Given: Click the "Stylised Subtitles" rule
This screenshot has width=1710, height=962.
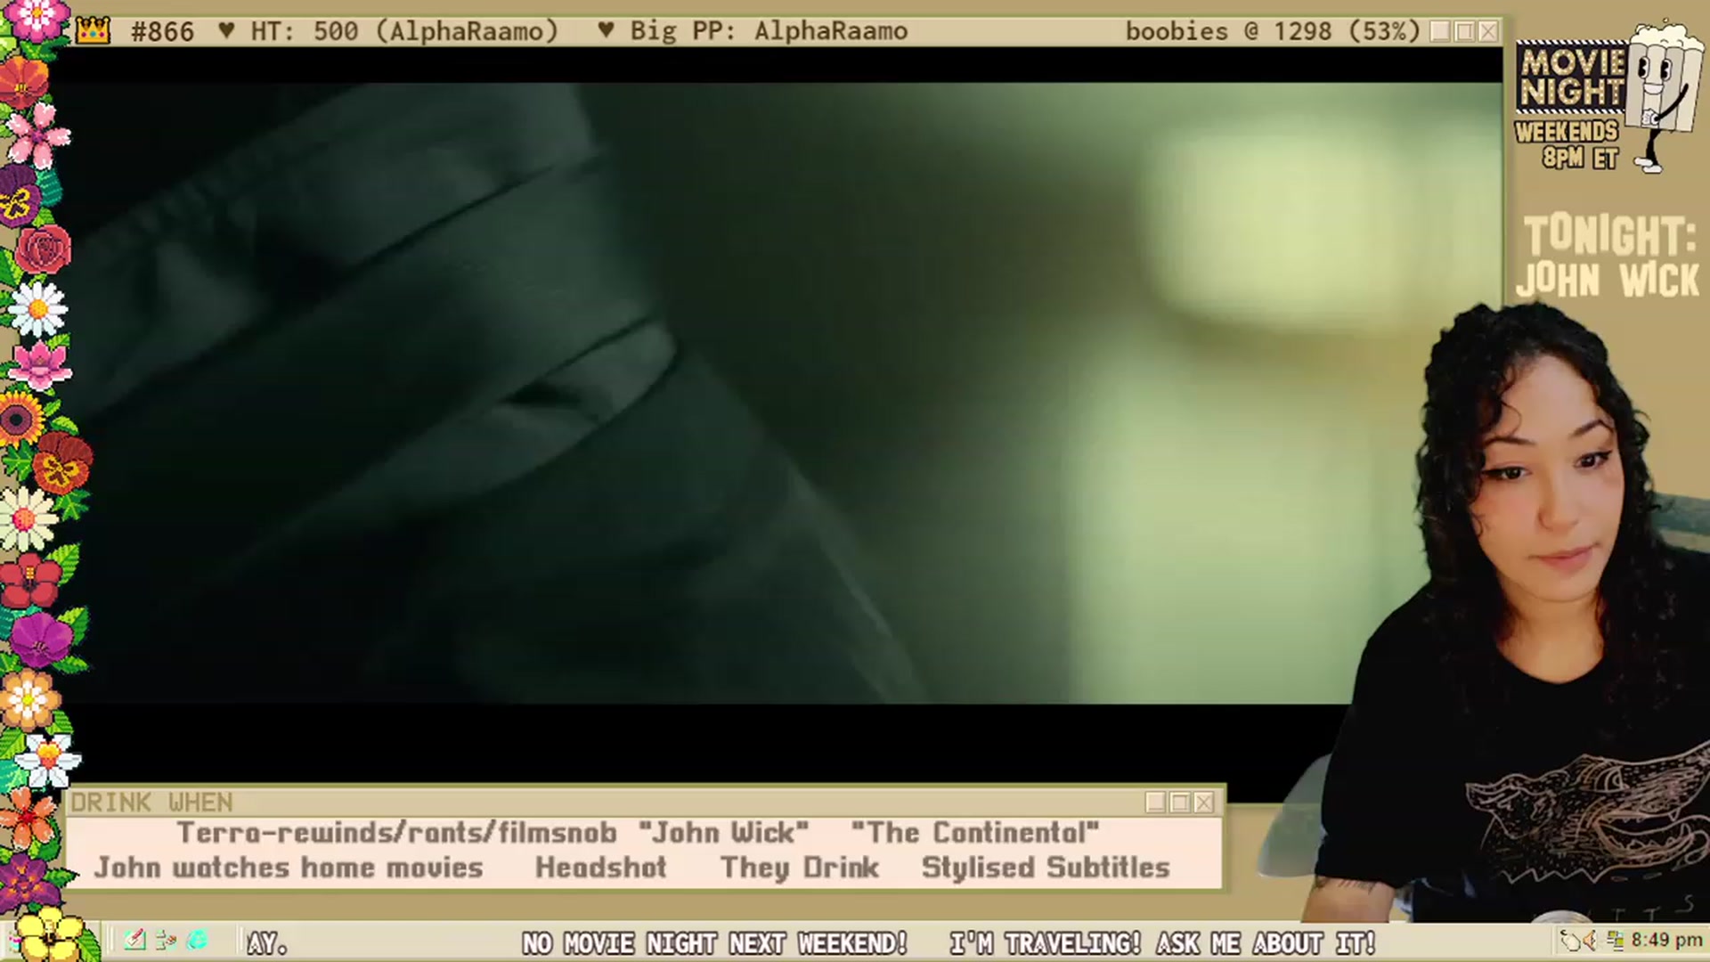Looking at the screenshot, I should click(x=1046, y=868).
